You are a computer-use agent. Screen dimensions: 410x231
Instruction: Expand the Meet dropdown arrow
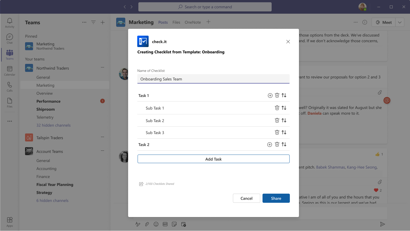[x=400, y=22]
